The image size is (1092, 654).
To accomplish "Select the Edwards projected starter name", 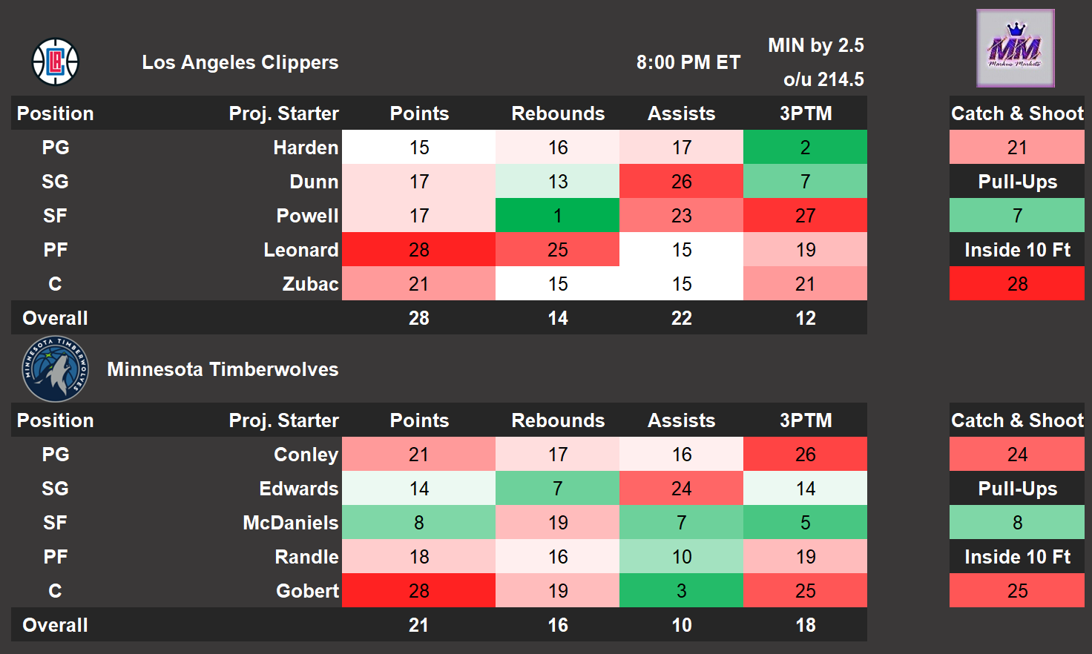I will pos(298,489).
